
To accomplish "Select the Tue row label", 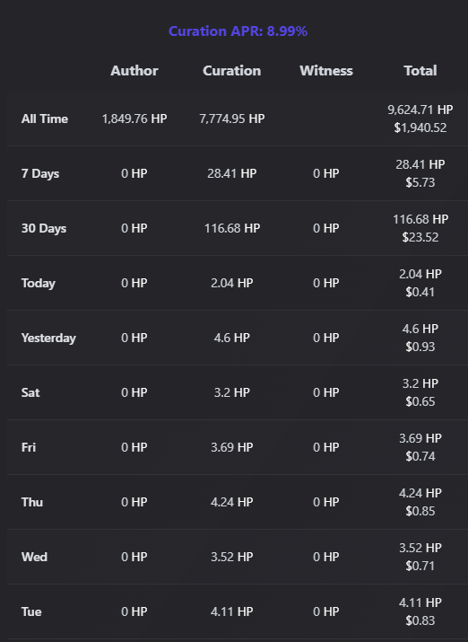I will click(x=31, y=611).
